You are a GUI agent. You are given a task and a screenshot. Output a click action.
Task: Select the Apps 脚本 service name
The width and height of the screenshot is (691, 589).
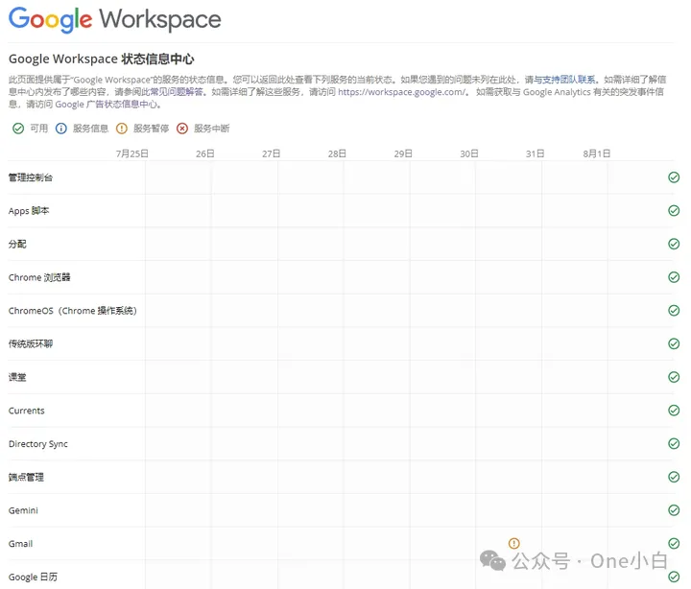click(29, 211)
